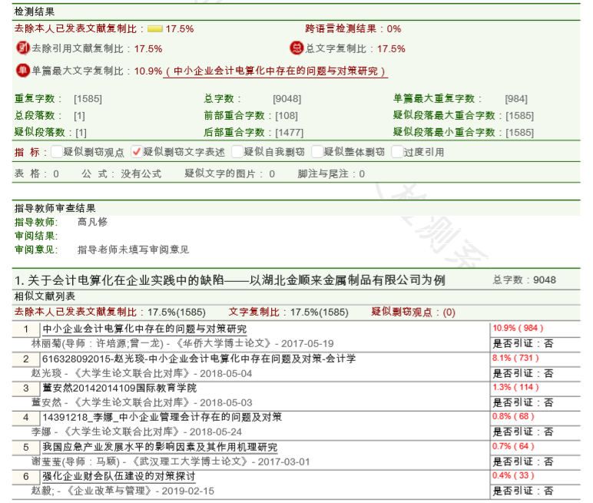Click the yellow 17.5% ratio bar
Viewport: 593px width, 503px height.
pyautogui.click(x=155, y=28)
